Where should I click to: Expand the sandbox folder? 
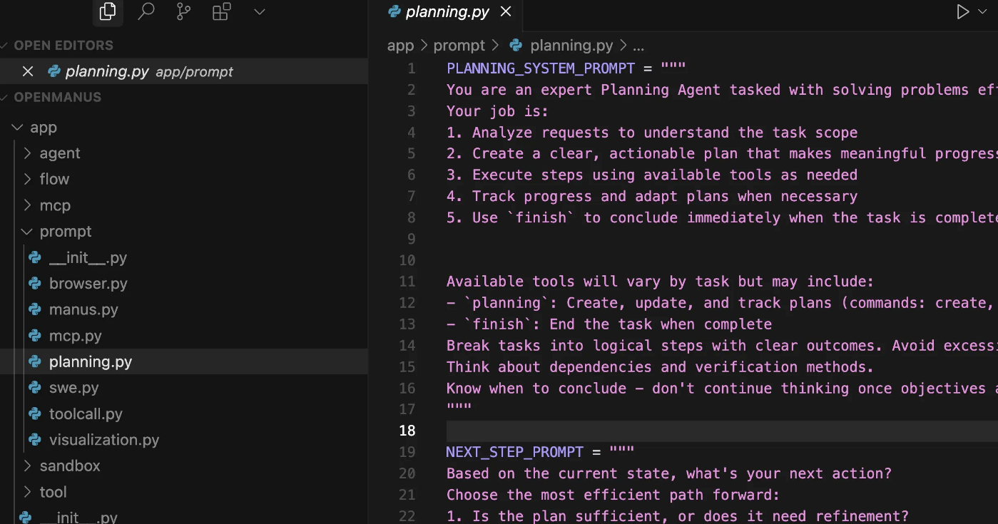[70, 466]
